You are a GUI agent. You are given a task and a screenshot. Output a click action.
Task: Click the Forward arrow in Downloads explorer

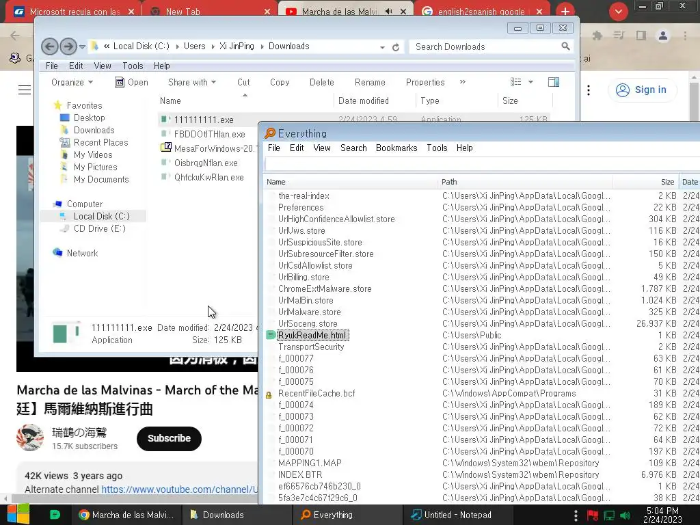pyautogui.click(x=68, y=46)
